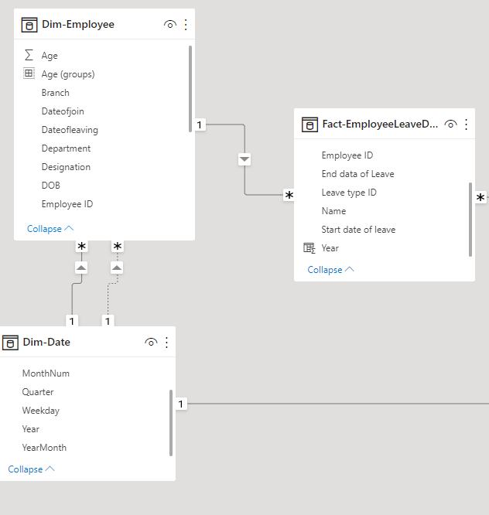Collapse the Dim-Employee table card
489x515 pixels.
[50, 229]
